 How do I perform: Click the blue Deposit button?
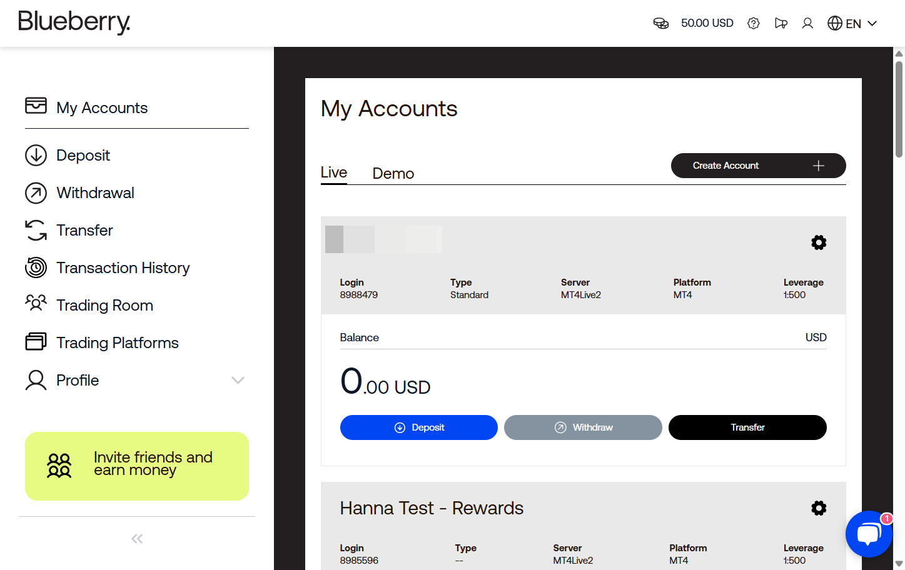[x=419, y=427]
